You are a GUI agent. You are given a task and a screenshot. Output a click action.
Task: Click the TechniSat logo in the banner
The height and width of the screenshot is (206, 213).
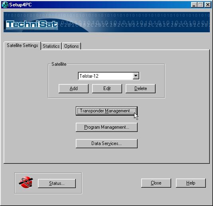click(32, 25)
